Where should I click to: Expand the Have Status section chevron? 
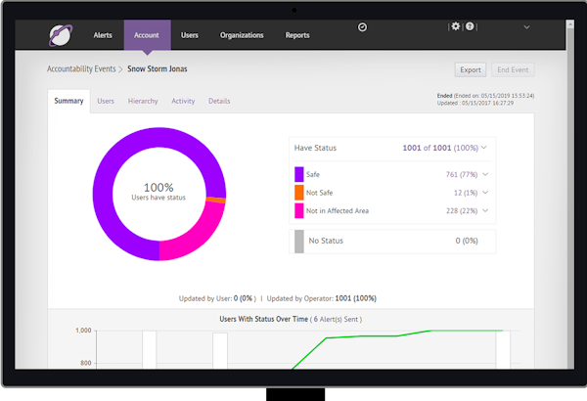point(484,148)
